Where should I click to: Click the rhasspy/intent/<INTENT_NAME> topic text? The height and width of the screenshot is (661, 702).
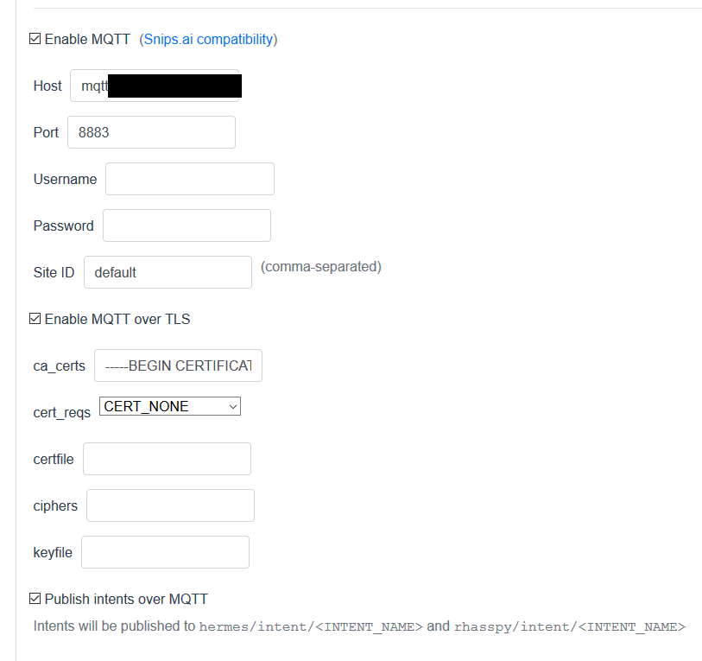click(570, 626)
